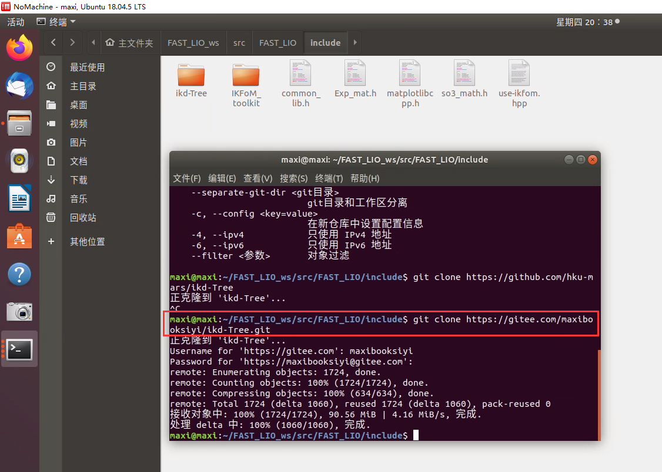Go back in file manager history
This screenshot has height=472, width=662.
click(53, 42)
